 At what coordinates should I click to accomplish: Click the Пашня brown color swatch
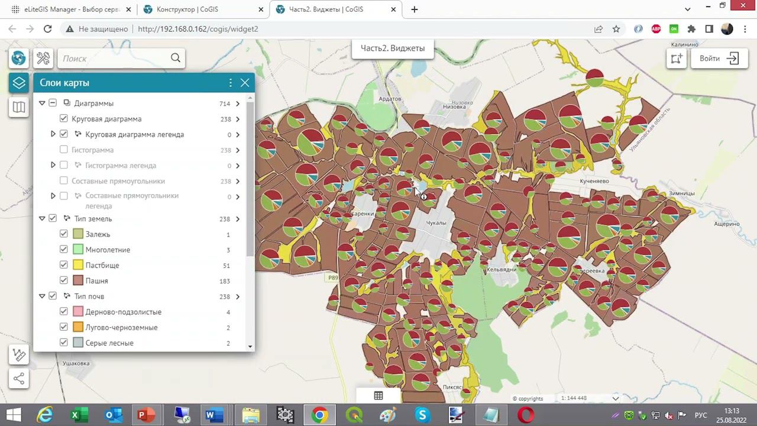(78, 281)
